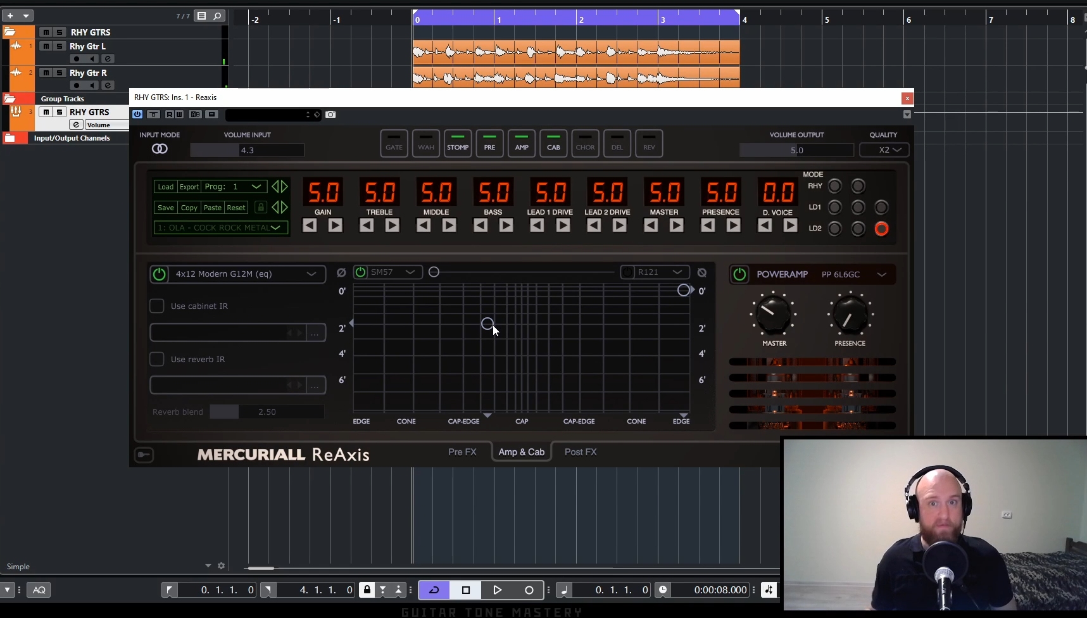Image resolution: width=1087 pixels, height=618 pixels.
Task: Decrease MASTER with left arrow
Action: pos(651,225)
